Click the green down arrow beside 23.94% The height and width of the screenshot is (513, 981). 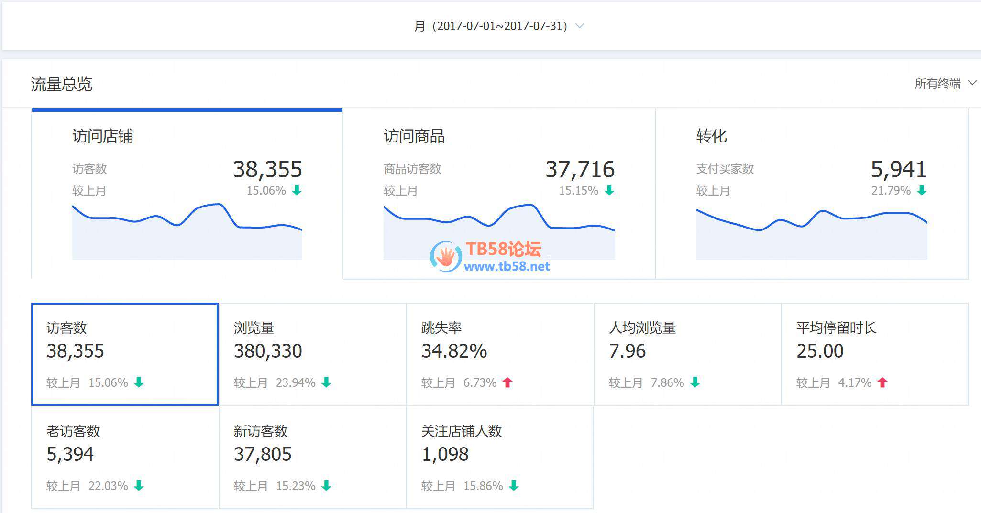pyautogui.click(x=326, y=382)
